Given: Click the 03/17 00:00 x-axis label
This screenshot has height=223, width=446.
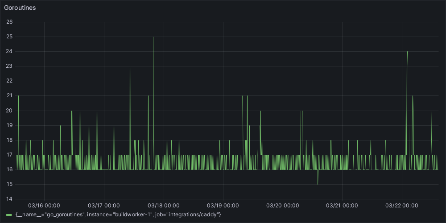Looking at the screenshot, I should point(104,206).
